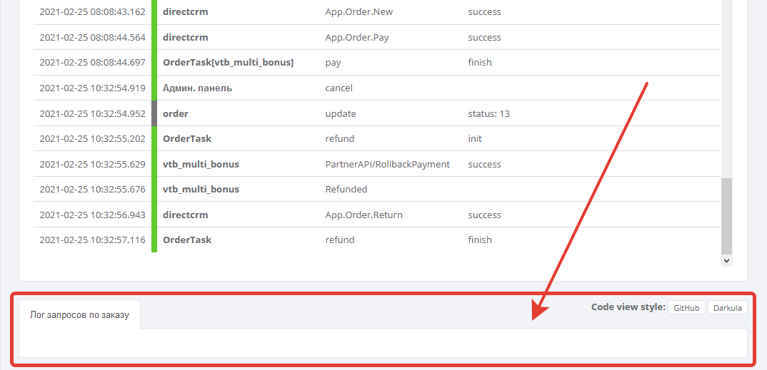
Task: Switch code view style to Darkula
Action: (728, 308)
